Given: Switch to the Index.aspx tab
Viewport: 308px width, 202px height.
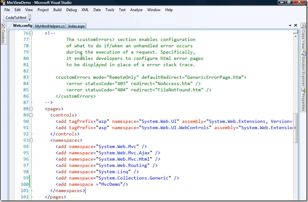Looking at the screenshot, I should 76,26.
